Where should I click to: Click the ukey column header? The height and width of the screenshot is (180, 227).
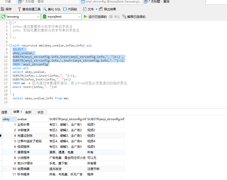point(9,119)
